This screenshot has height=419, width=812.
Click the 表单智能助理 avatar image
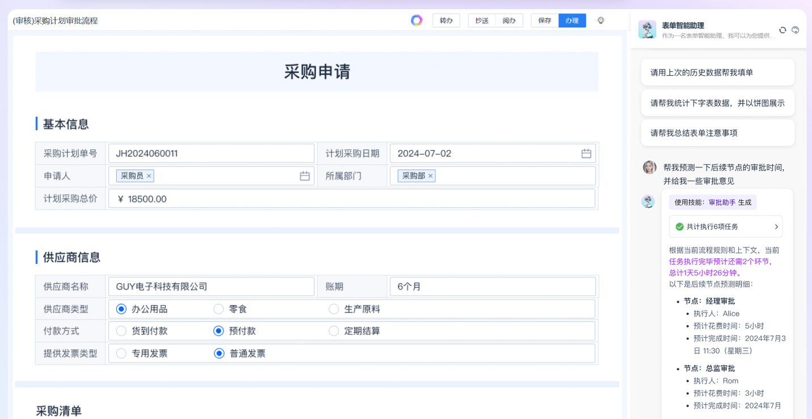pos(647,29)
